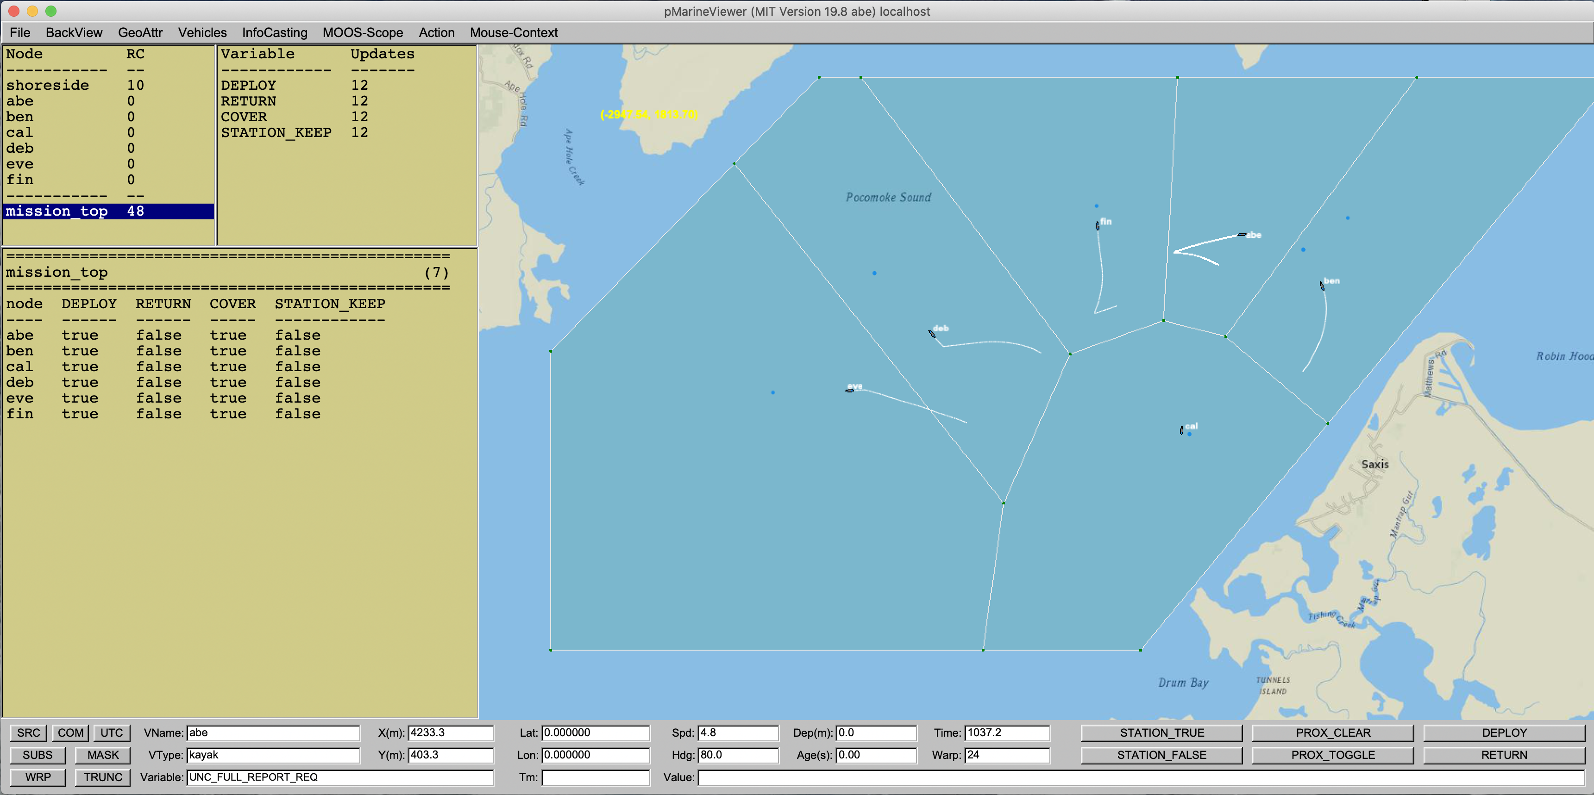Click the RETURN button at bottom right
Image resolution: width=1594 pixels, height=795 pixels.
tap(1504, 755)
